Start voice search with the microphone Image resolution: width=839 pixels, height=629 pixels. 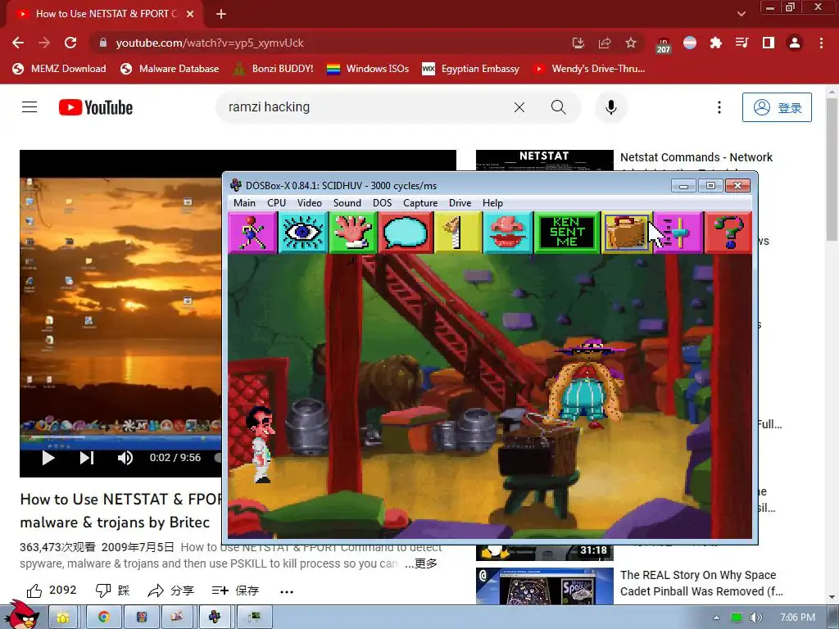pyautogui.click(x=610, y=107)
